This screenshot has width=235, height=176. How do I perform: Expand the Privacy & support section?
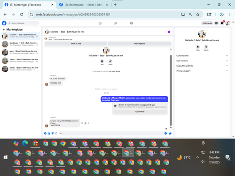tap(202, 71)
